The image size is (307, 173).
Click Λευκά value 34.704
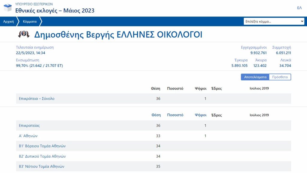pos(285,66)
